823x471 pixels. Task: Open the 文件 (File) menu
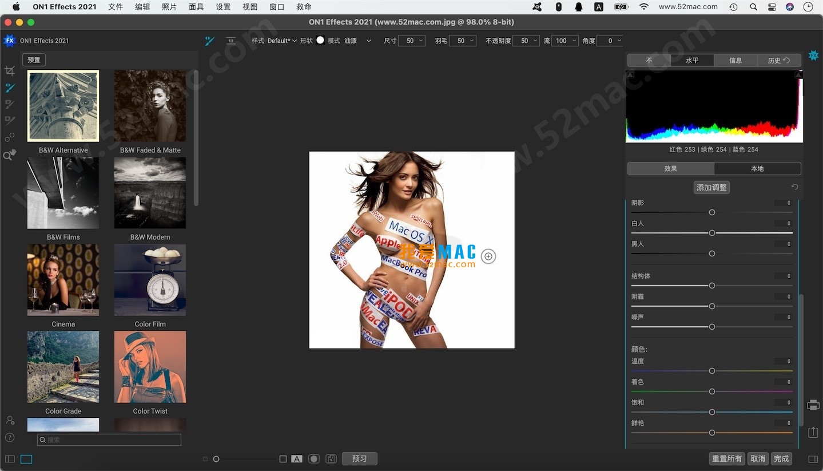(x=116, y=7)
